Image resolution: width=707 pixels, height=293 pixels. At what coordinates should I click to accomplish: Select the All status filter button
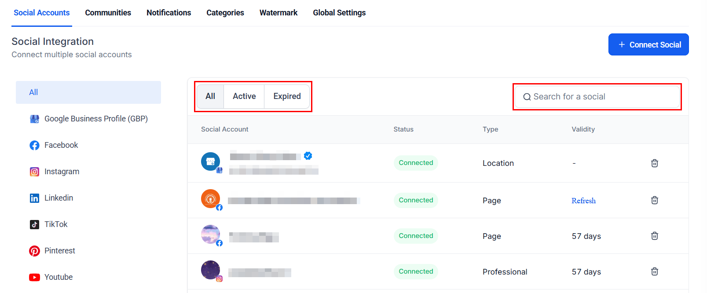pyautogui.click(x=210, y=96)
